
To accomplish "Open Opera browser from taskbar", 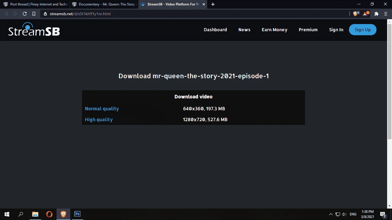I will [x=49, y=214].
